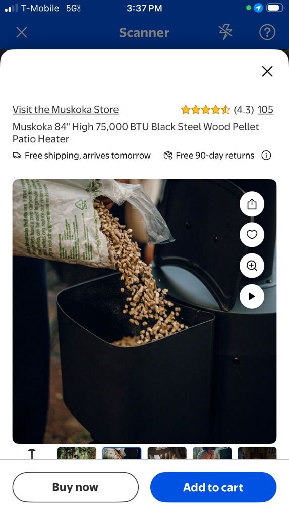
Task: Open the 105 reviews link
Action: click(265, 110)
